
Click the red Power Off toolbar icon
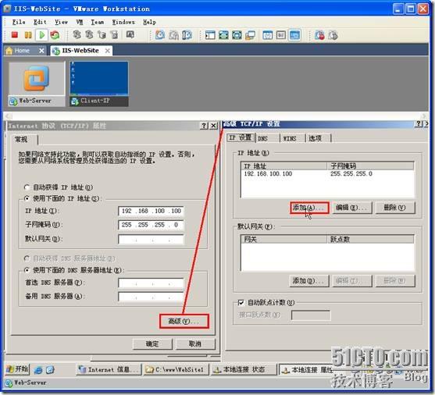pyautogui.click(x=14, y=35)
